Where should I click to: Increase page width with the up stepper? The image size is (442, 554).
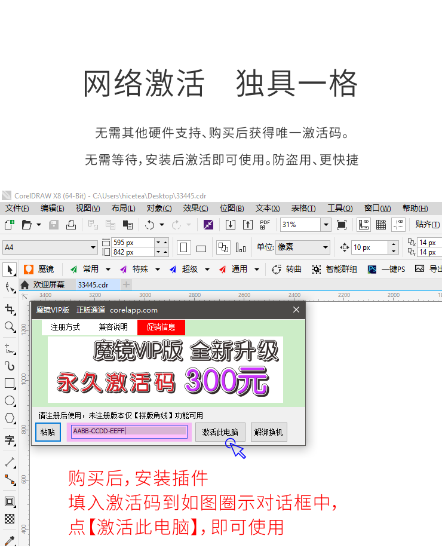tap(165, 243)
